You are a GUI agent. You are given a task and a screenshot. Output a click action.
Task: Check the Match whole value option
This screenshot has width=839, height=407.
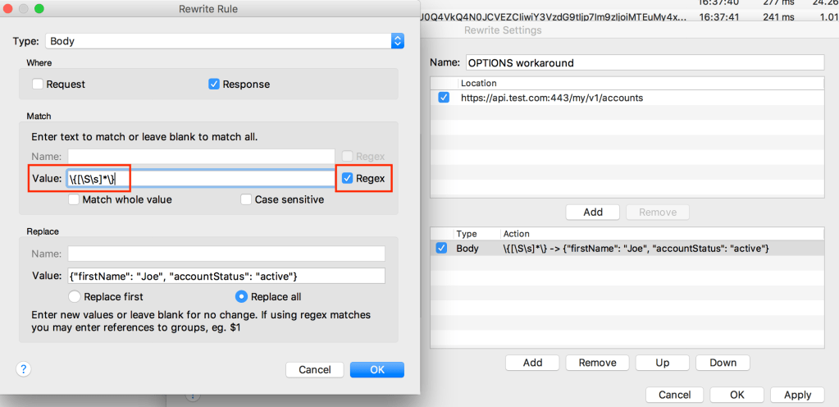pyautogui.click(x=75, y=199)
